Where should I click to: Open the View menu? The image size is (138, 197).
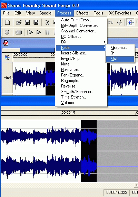30,13
